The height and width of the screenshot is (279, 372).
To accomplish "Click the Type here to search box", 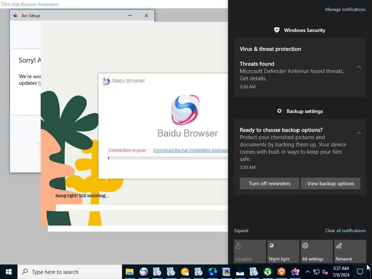I will pyautogui.click(x=70, y=272).
